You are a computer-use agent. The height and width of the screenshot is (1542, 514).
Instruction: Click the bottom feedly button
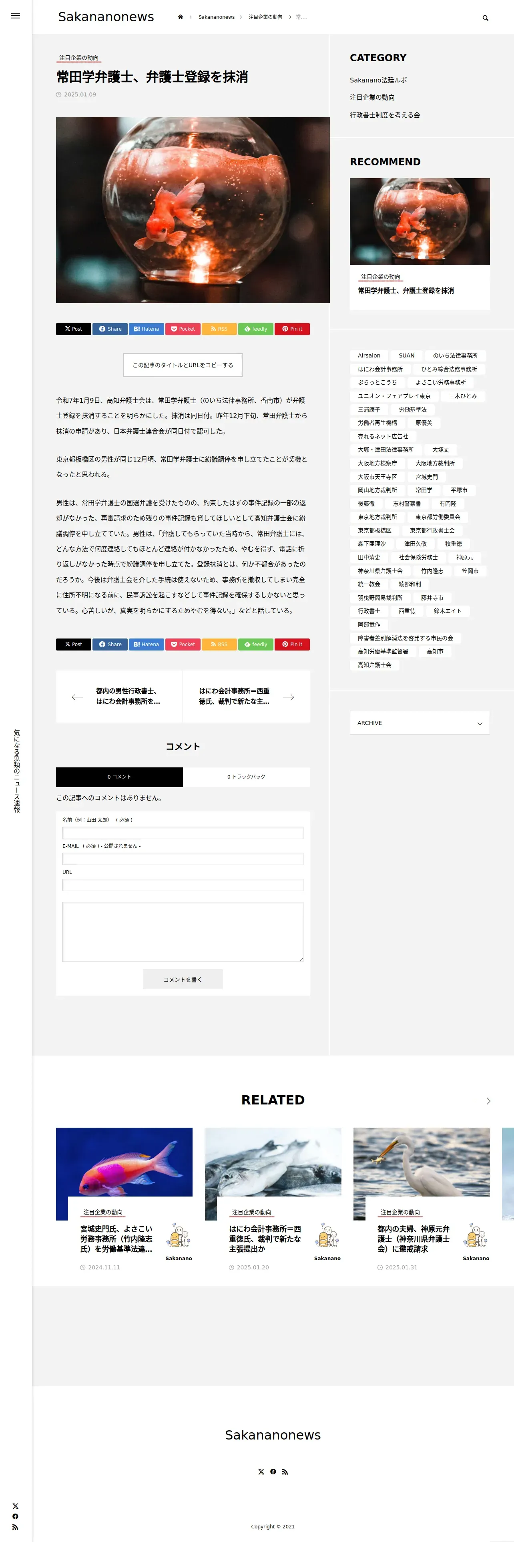tap(255, 644)
